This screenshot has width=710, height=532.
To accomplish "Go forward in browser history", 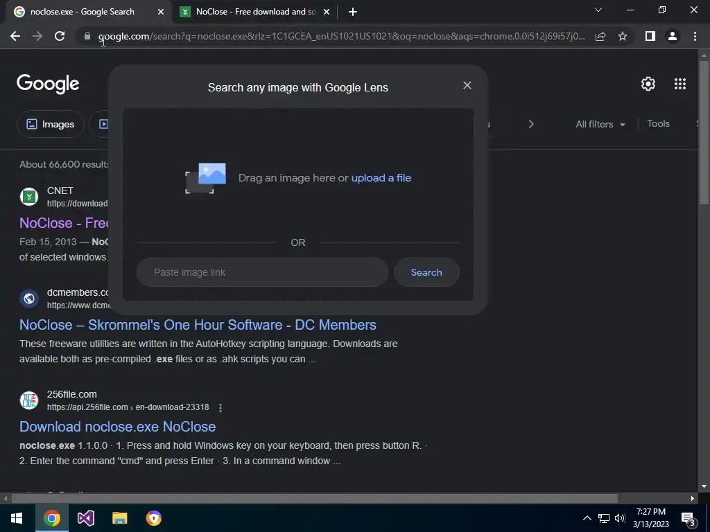I will 37,36.
